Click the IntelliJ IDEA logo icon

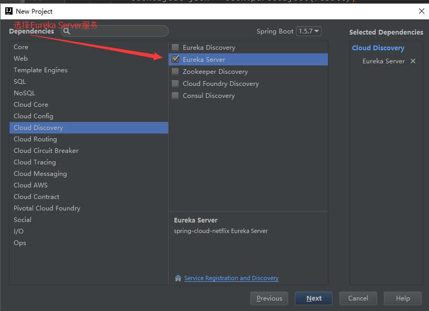pos(9,11)
